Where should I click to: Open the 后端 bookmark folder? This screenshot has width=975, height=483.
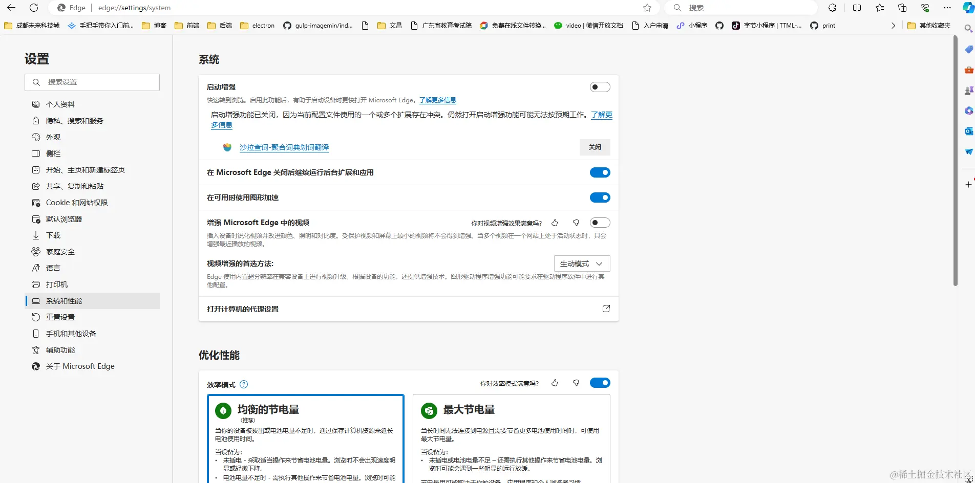220,26
